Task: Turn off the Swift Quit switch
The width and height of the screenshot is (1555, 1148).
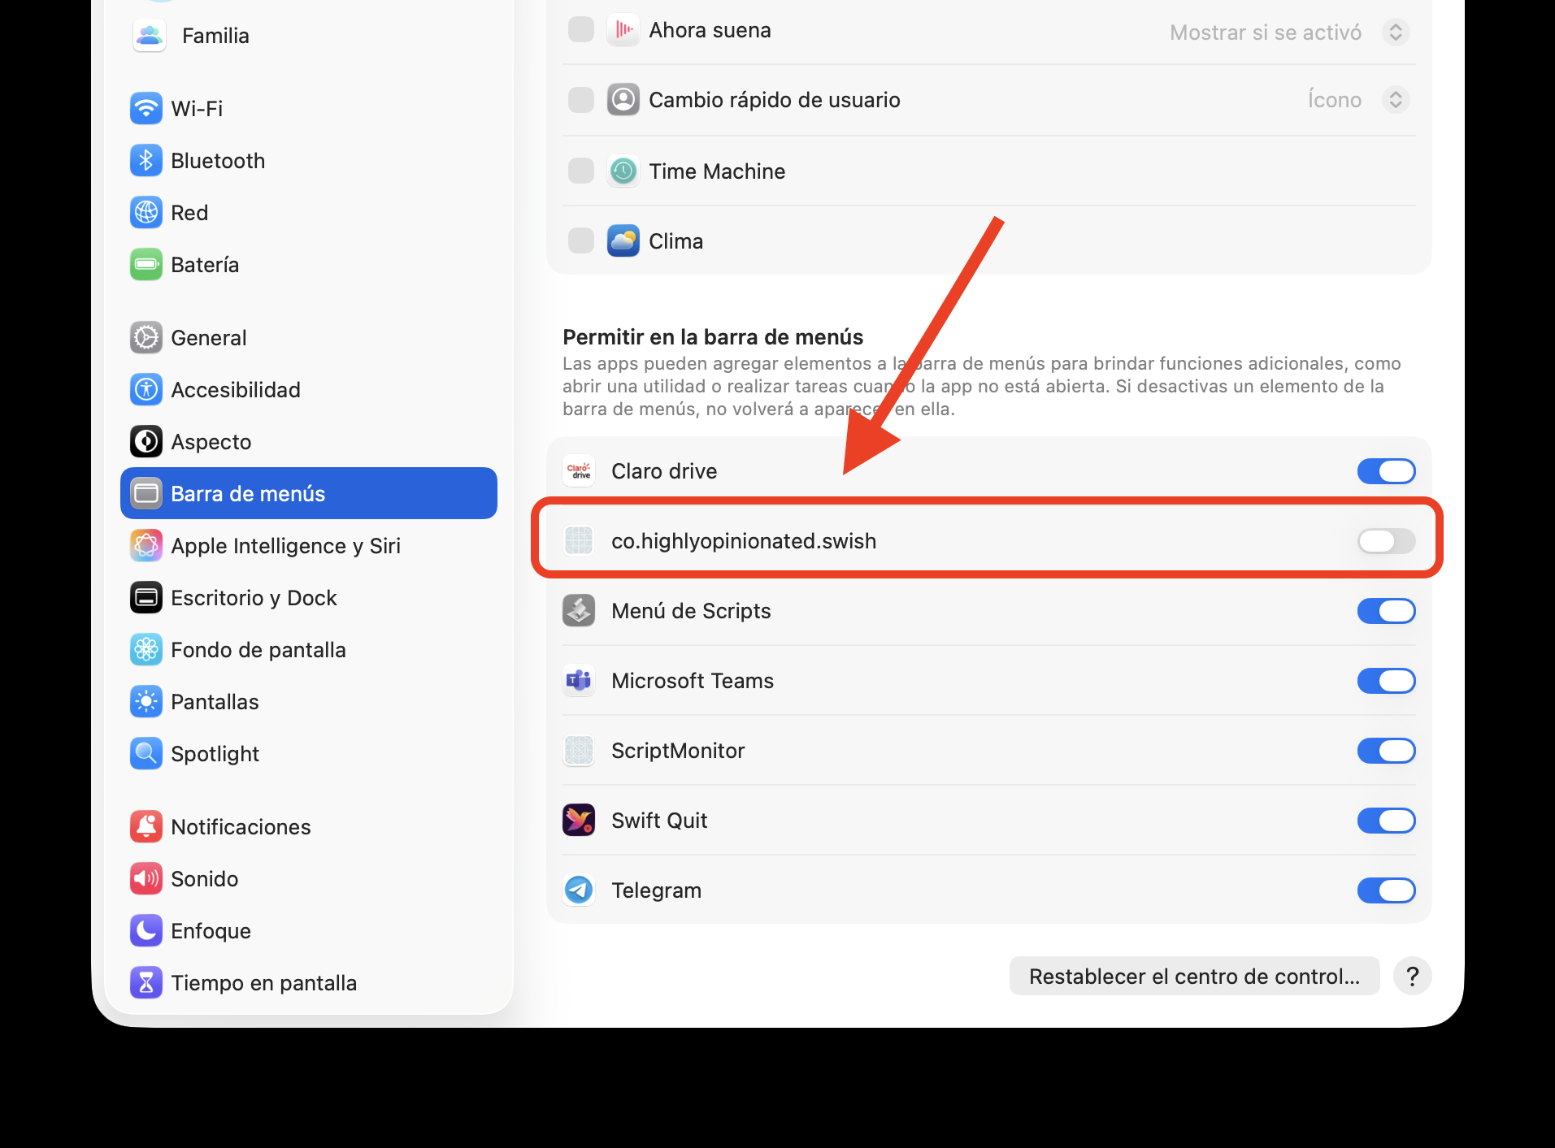Action: coord(1387,821)
